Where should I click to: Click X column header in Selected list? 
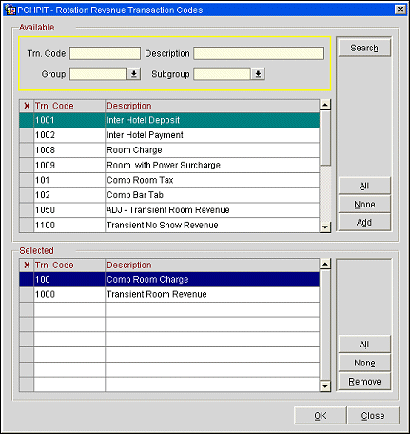tap(27, 265)
